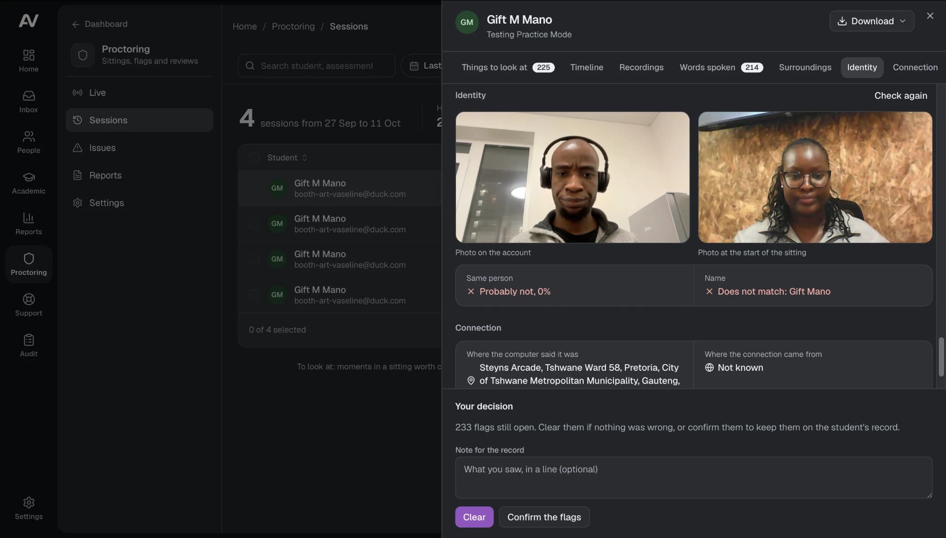
Task: Switch to Timeline tab
Action: point(587,68)
